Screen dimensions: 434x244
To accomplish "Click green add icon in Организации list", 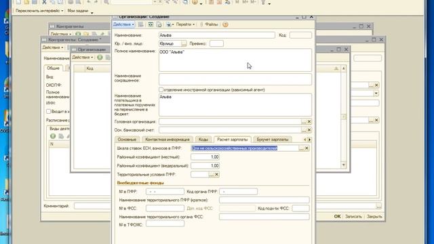I will [x=100, y=57].
